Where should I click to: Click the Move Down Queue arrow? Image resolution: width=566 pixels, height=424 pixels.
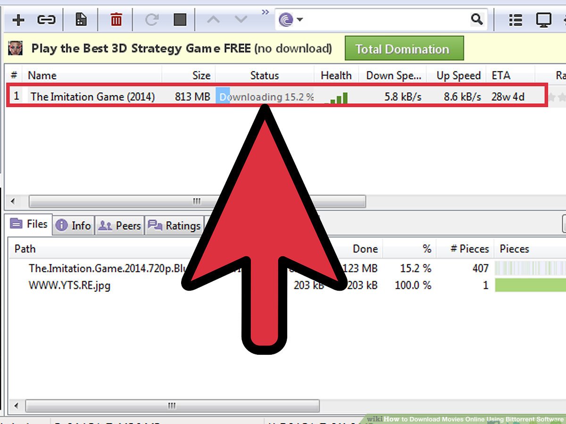click(241, 20)
